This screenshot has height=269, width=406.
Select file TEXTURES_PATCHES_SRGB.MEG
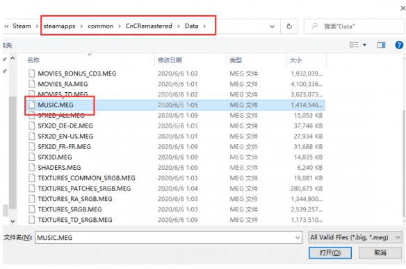point(84,189)
